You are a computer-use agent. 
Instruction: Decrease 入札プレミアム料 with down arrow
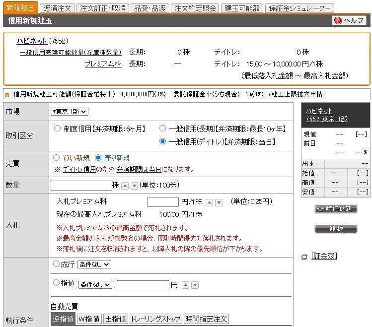click(219, 202)
